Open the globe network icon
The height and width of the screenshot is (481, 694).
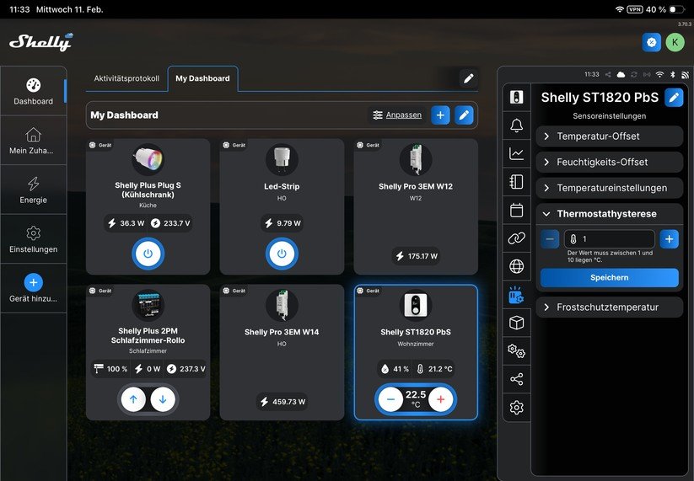(516, 266)
